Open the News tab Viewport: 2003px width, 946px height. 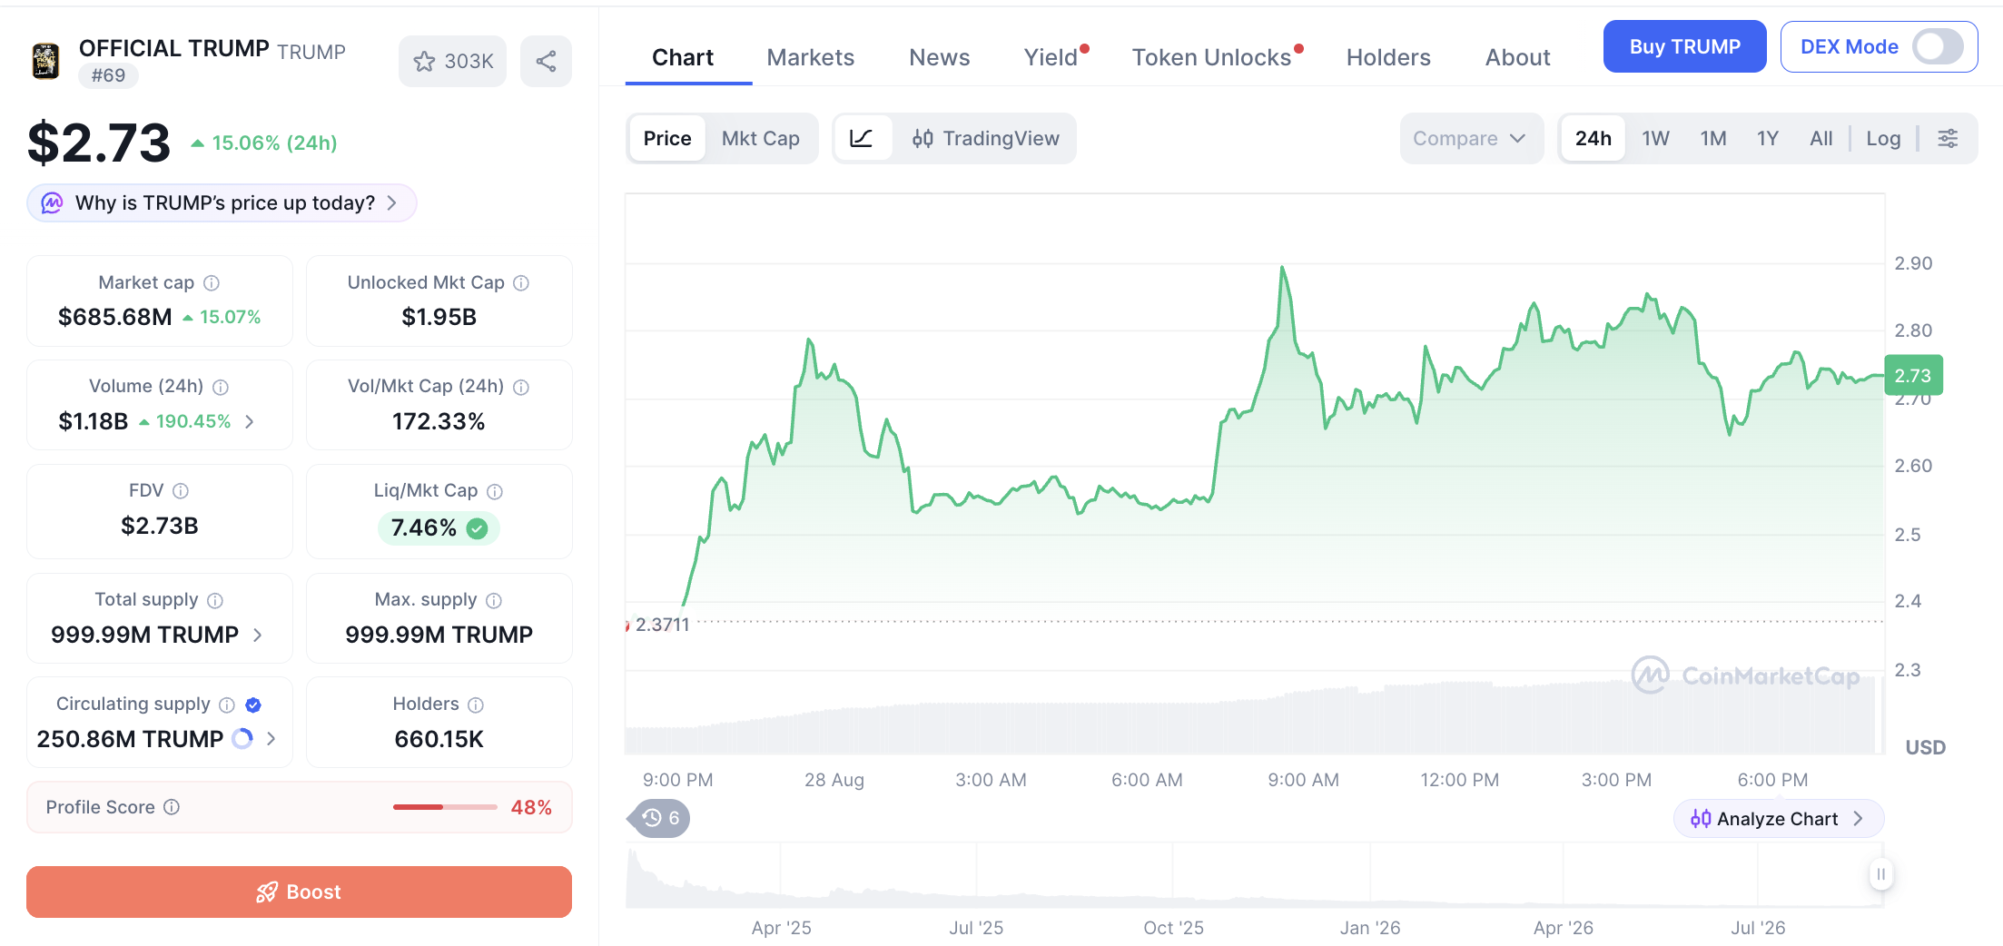(x=940, y=57)
